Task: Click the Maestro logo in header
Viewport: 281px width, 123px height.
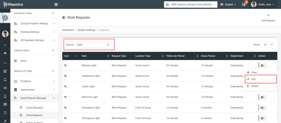Action: tap(13, 4)
